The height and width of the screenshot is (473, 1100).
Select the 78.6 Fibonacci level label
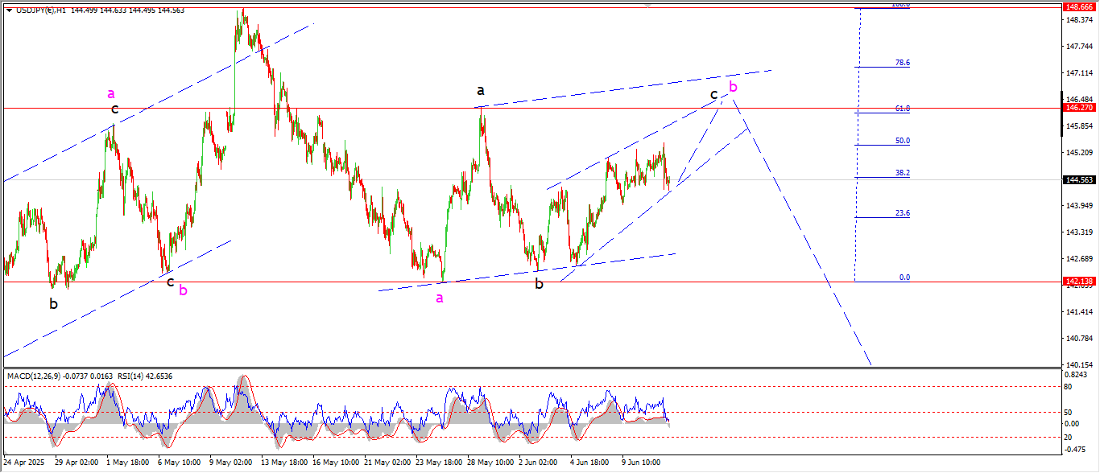[903, 63]
